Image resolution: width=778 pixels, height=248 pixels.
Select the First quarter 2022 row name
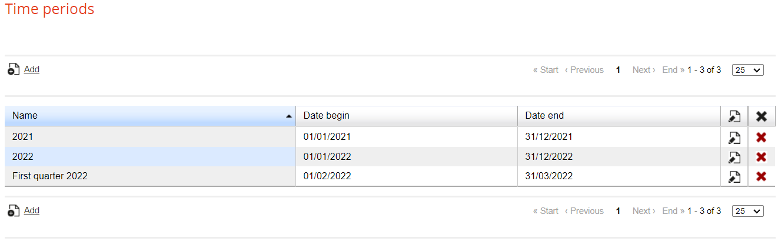tap(50, 176)
